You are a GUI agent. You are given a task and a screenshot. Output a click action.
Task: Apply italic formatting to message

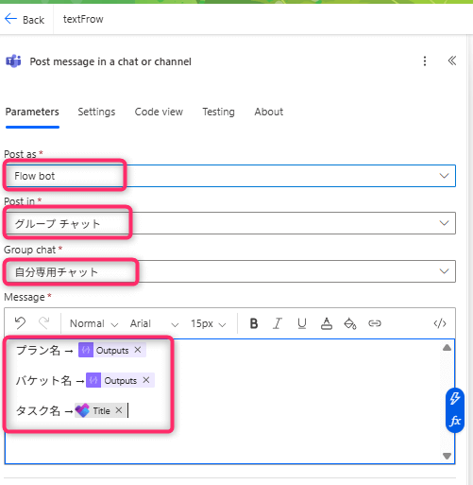point(278,323)
